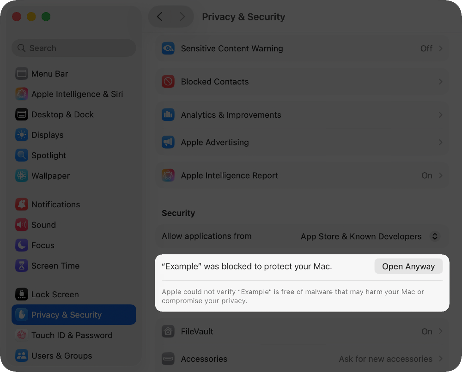Open the Allow applications from dropdown
The height and width of the screenshot is (372, 462).
tap(370, 236)
